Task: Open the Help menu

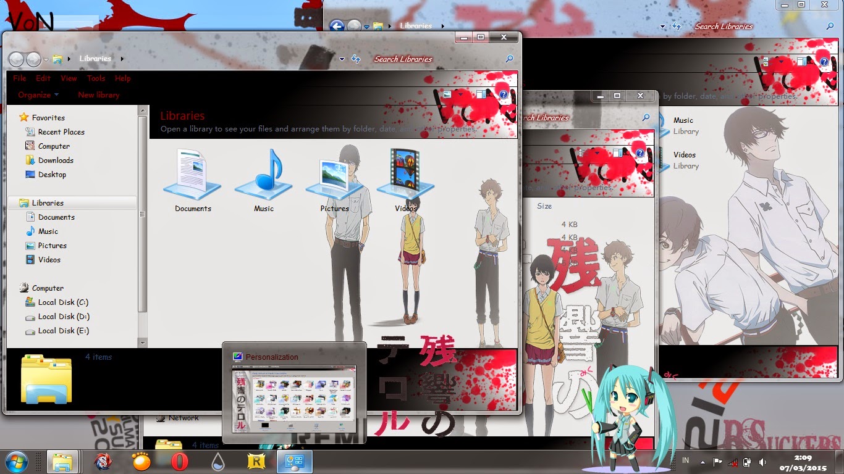Action: click(123, 78)
